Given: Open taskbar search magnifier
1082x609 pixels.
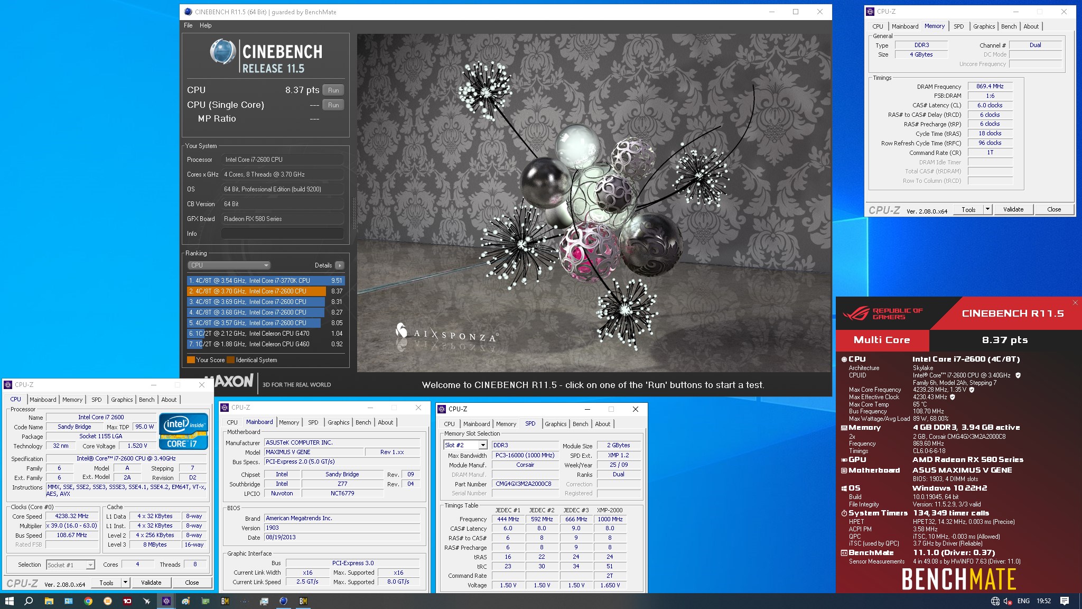Looking at the screenshot, I should pos(29,601).
